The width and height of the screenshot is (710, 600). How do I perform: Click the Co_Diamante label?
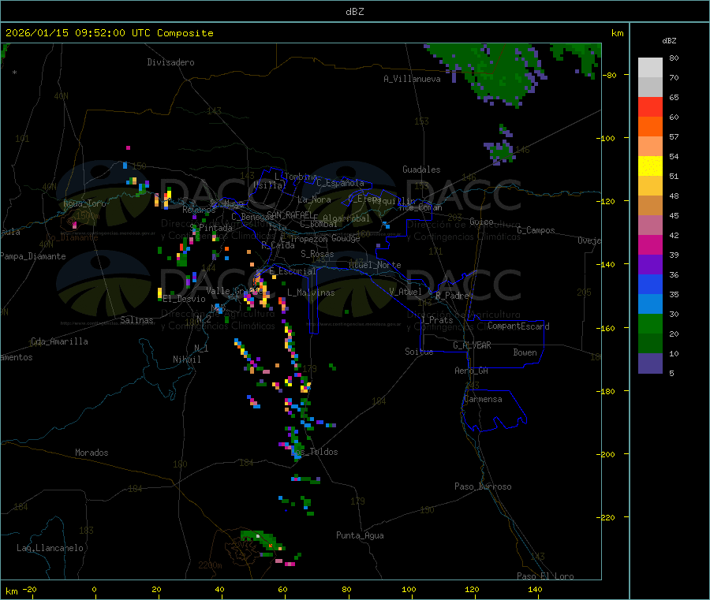(72, 237)
